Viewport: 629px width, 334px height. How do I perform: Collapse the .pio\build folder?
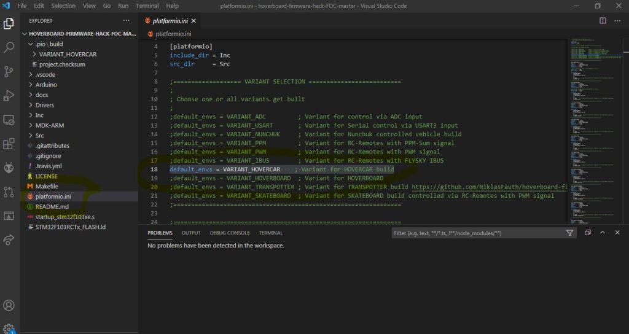point(48,44)
